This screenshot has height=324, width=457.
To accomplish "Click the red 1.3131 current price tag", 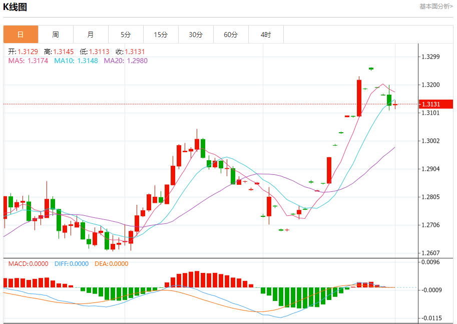I will point(435,104).
